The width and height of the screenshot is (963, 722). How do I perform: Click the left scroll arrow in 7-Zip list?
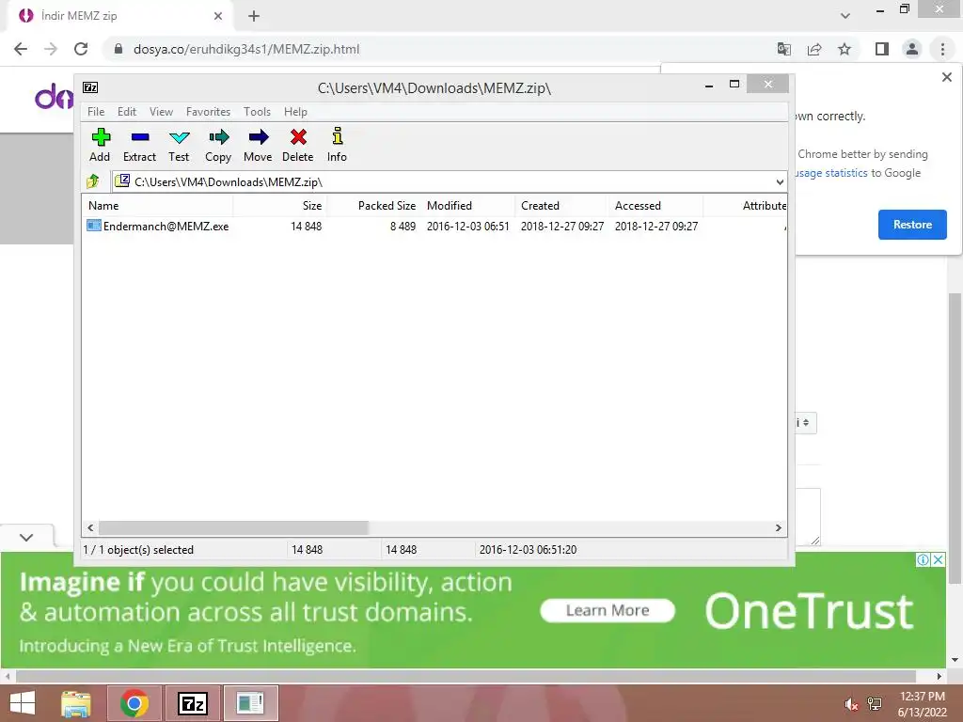coord(90,528)
